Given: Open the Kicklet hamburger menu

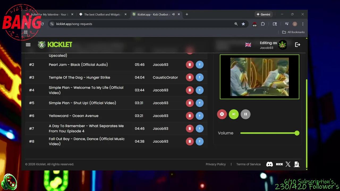Looking at the screenshot, I should 28,45.
